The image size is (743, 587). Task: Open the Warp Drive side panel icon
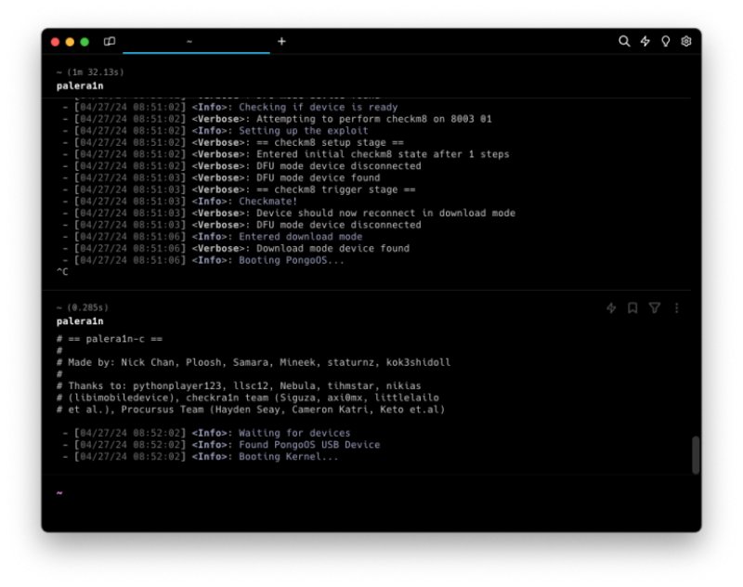click(x=110, y=42)
